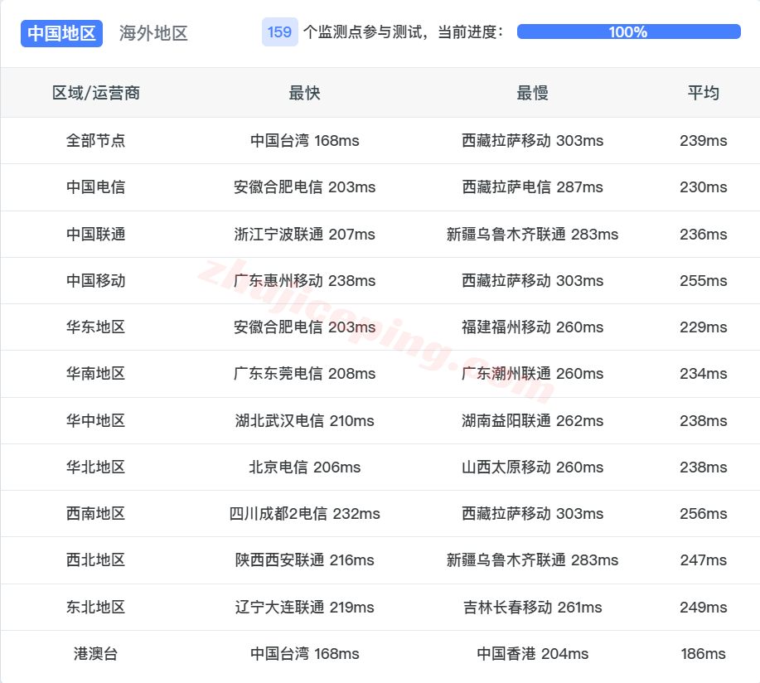Select the 西北地区 row label
The height and width of the screenshot is (683, 760).
click(96, 559)
